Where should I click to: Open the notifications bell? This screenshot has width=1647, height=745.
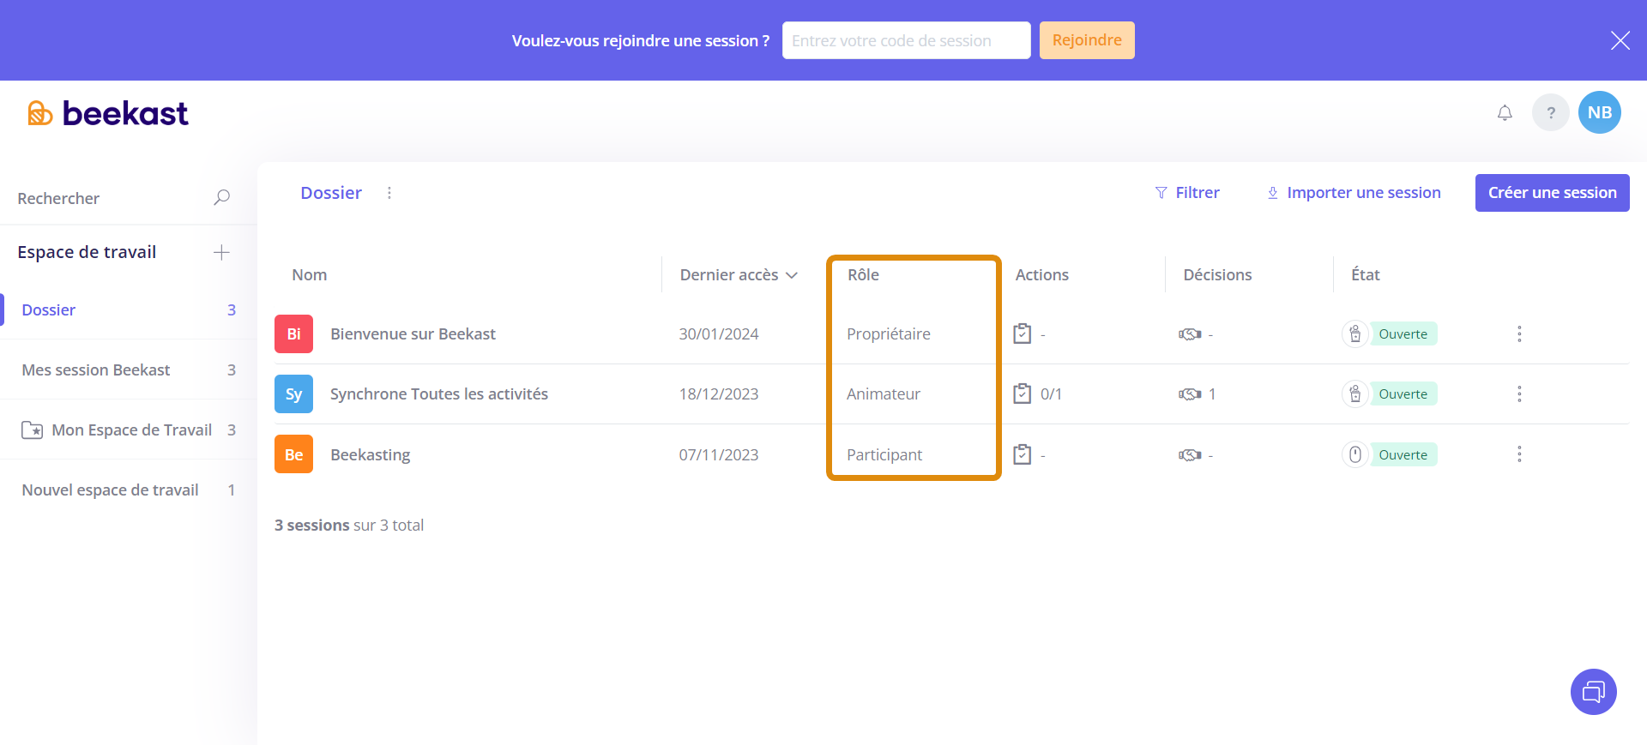point(1505,112)
